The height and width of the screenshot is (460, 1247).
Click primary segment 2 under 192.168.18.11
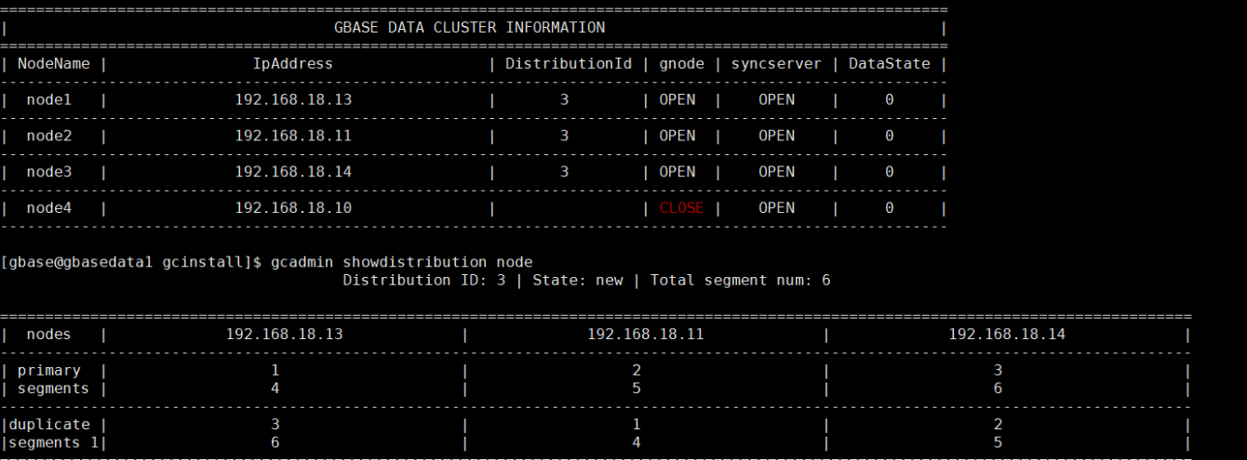(637, 370)
